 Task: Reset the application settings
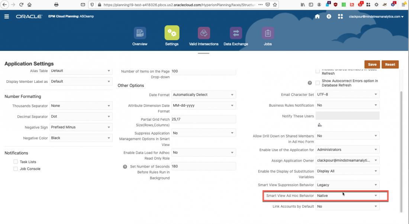(390, 64)
